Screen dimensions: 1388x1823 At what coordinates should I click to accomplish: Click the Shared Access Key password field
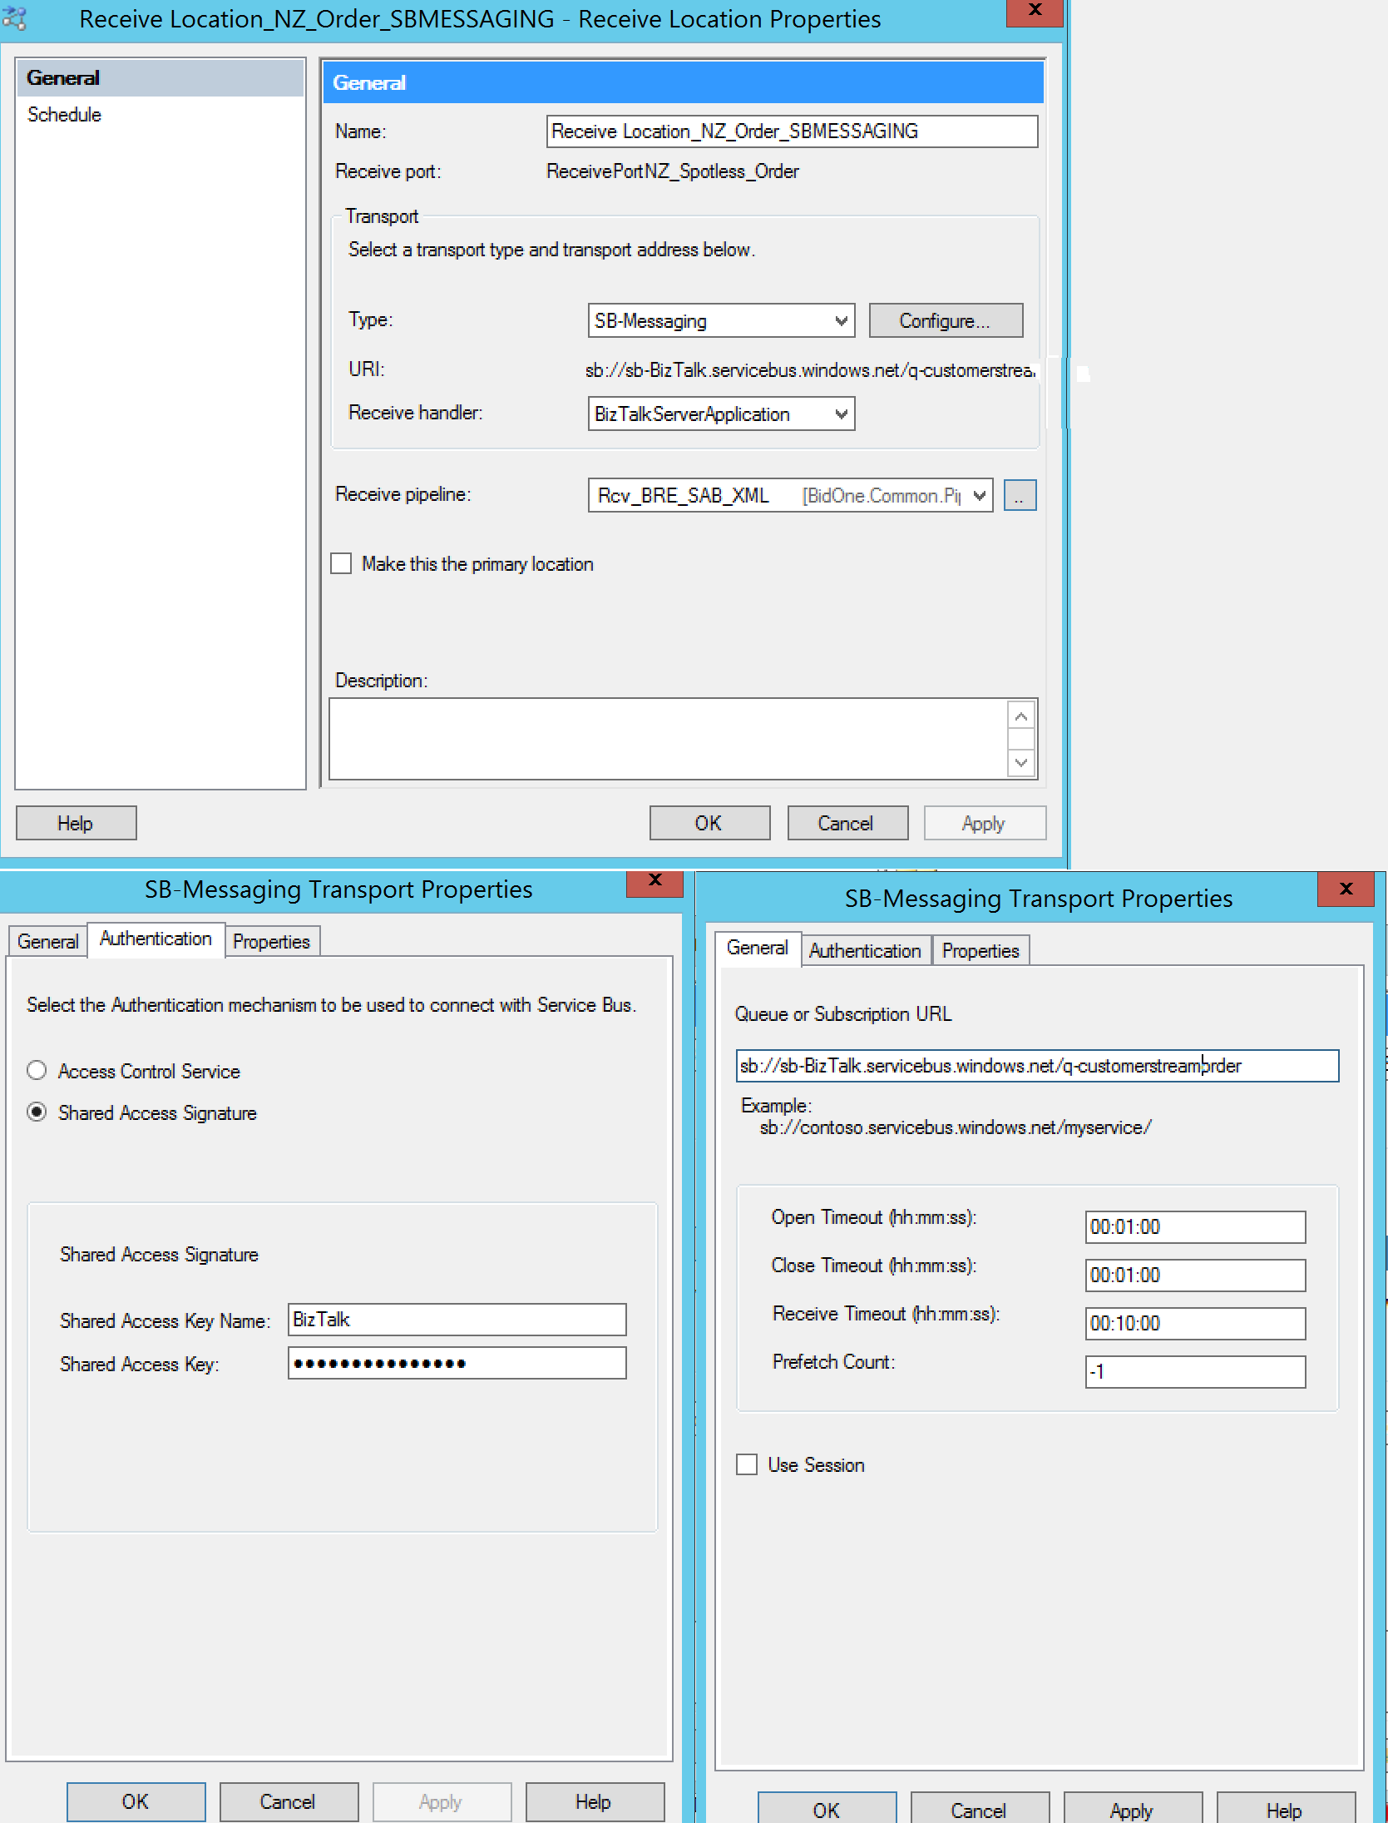point(457,1363)
